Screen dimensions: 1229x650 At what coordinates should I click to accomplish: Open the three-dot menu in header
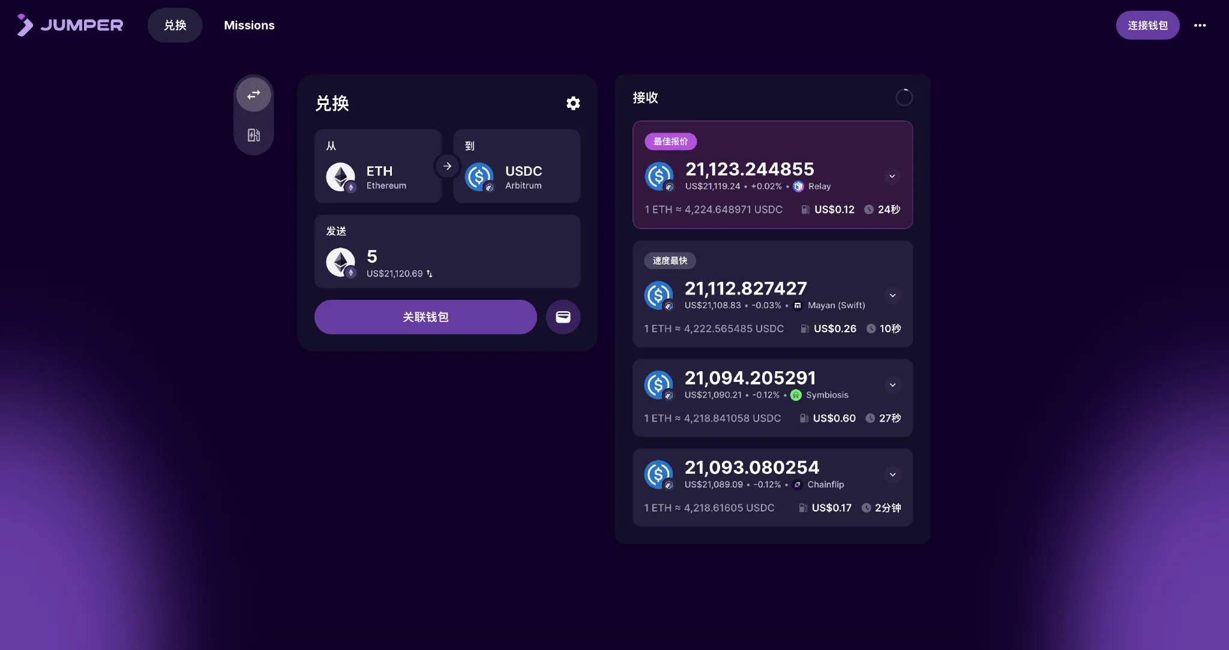(x=1200, y=25)
